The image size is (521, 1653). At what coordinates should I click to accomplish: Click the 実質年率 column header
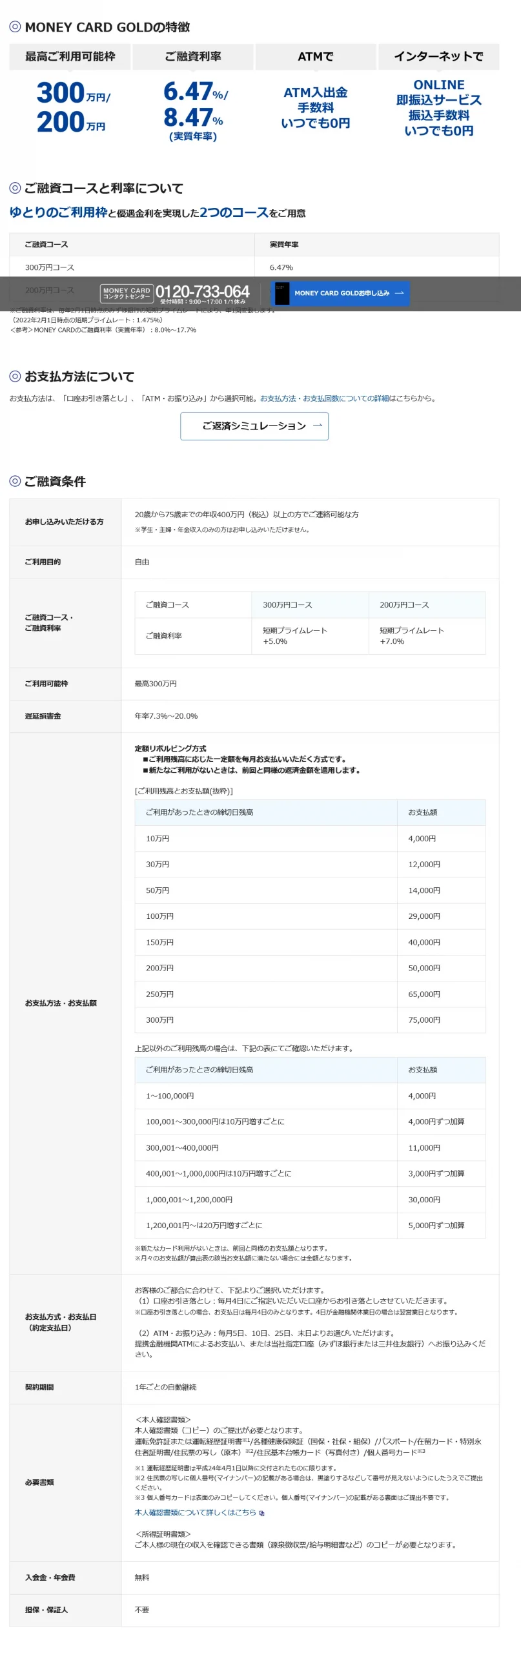coord(284,245)
